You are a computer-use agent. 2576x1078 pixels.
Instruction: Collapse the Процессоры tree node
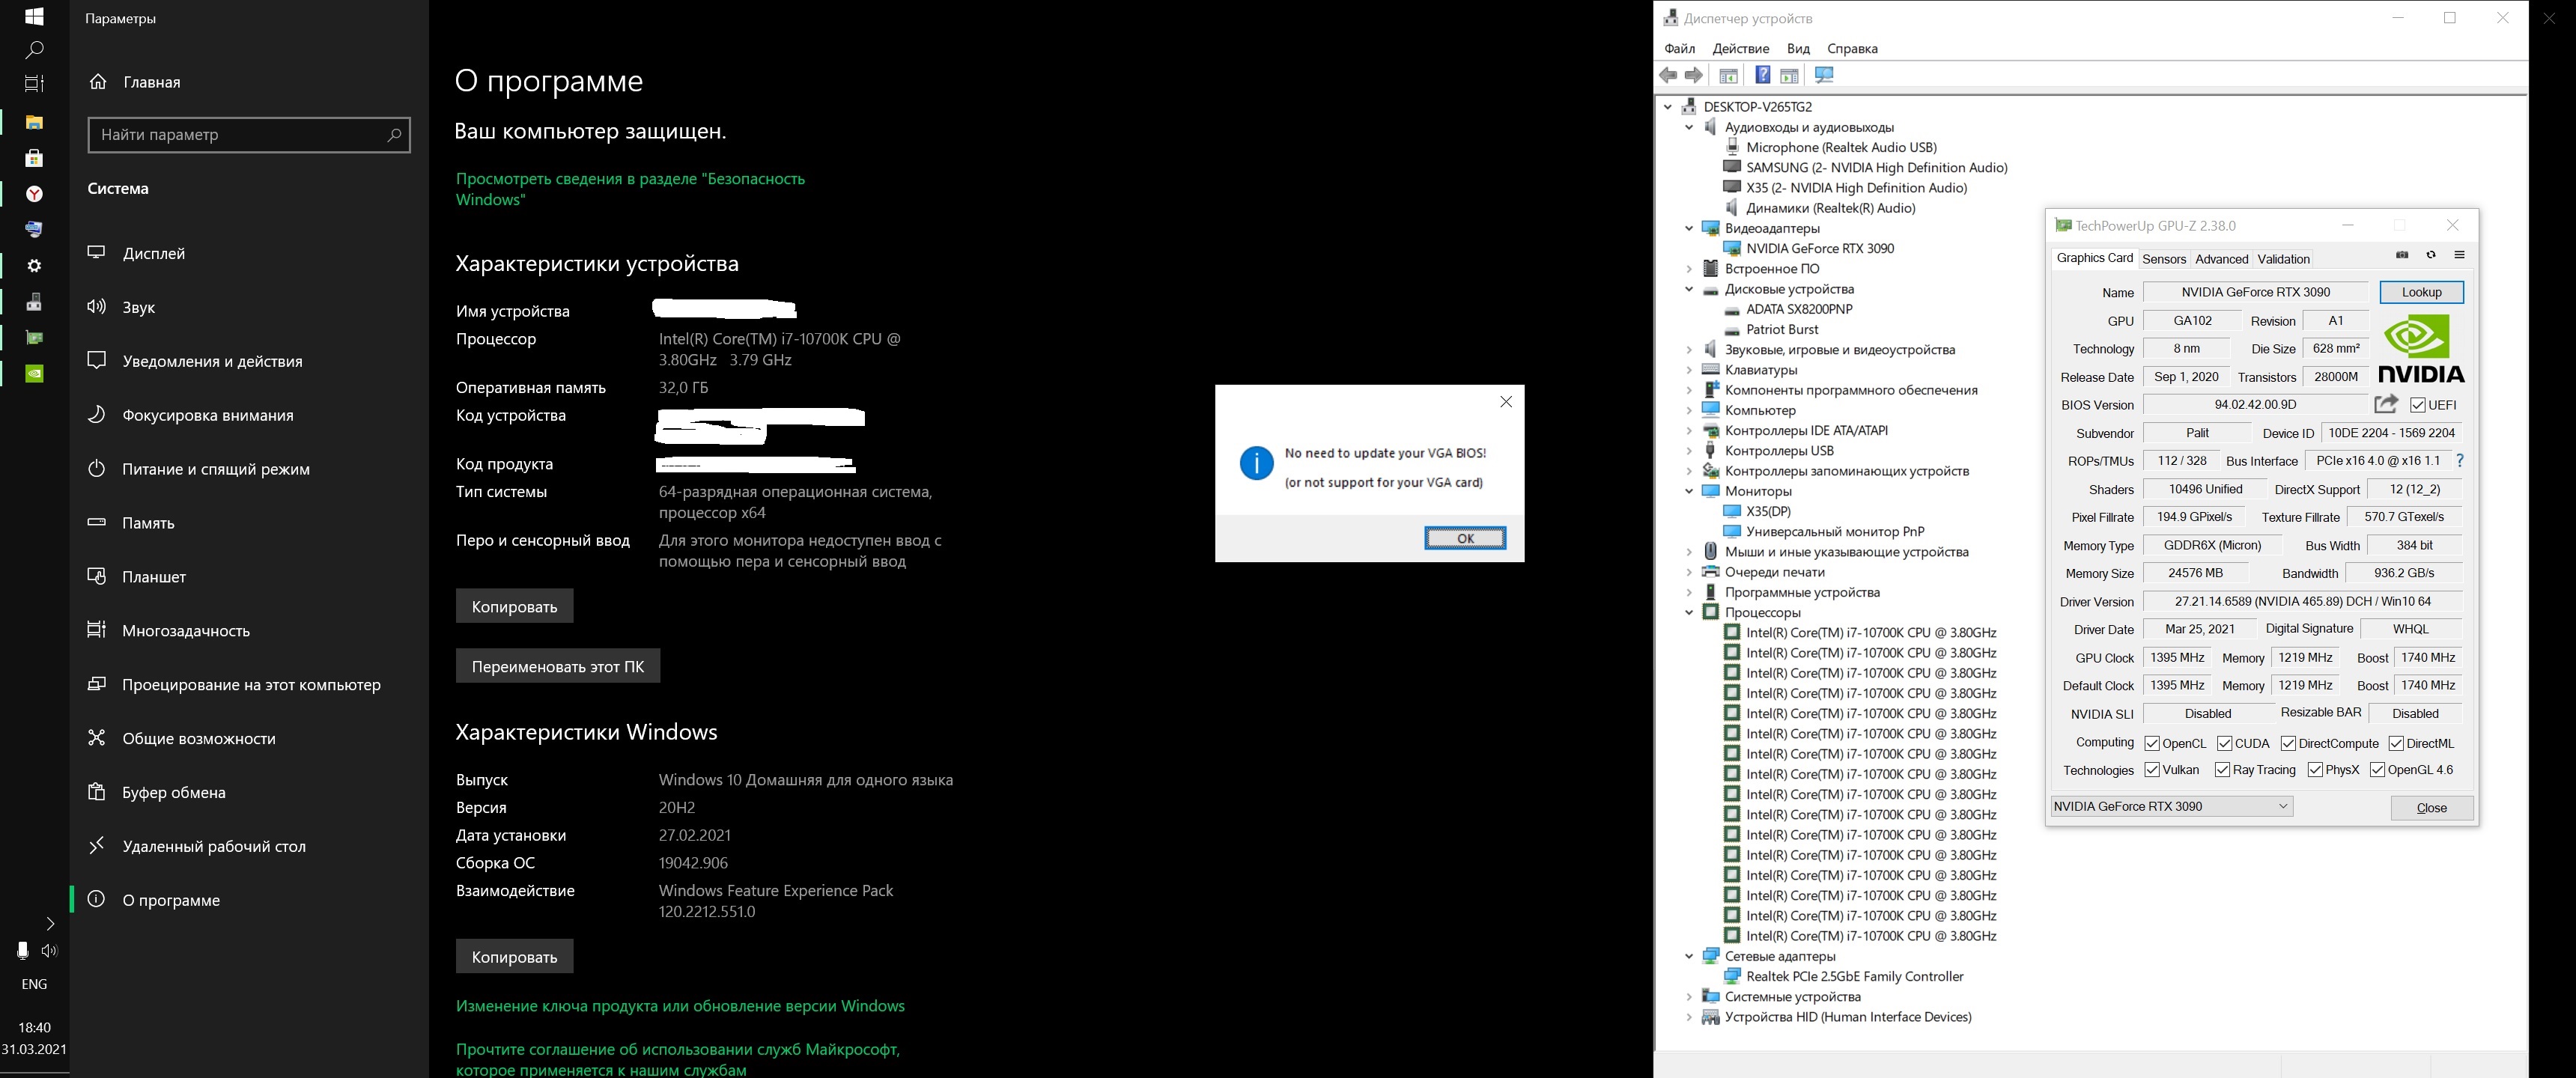[1689, 612]
